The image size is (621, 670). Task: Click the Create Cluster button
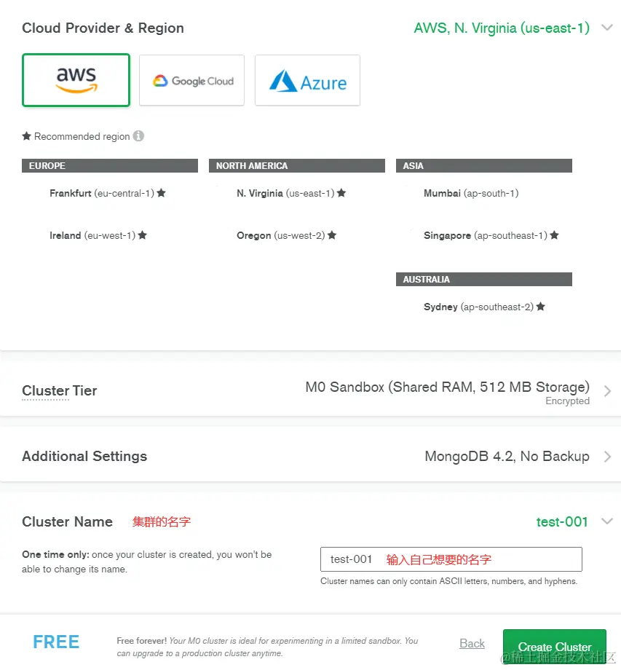point(554,647)
